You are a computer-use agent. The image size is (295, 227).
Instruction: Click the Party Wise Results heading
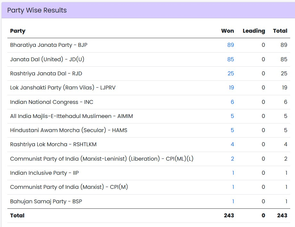(37, 10)
